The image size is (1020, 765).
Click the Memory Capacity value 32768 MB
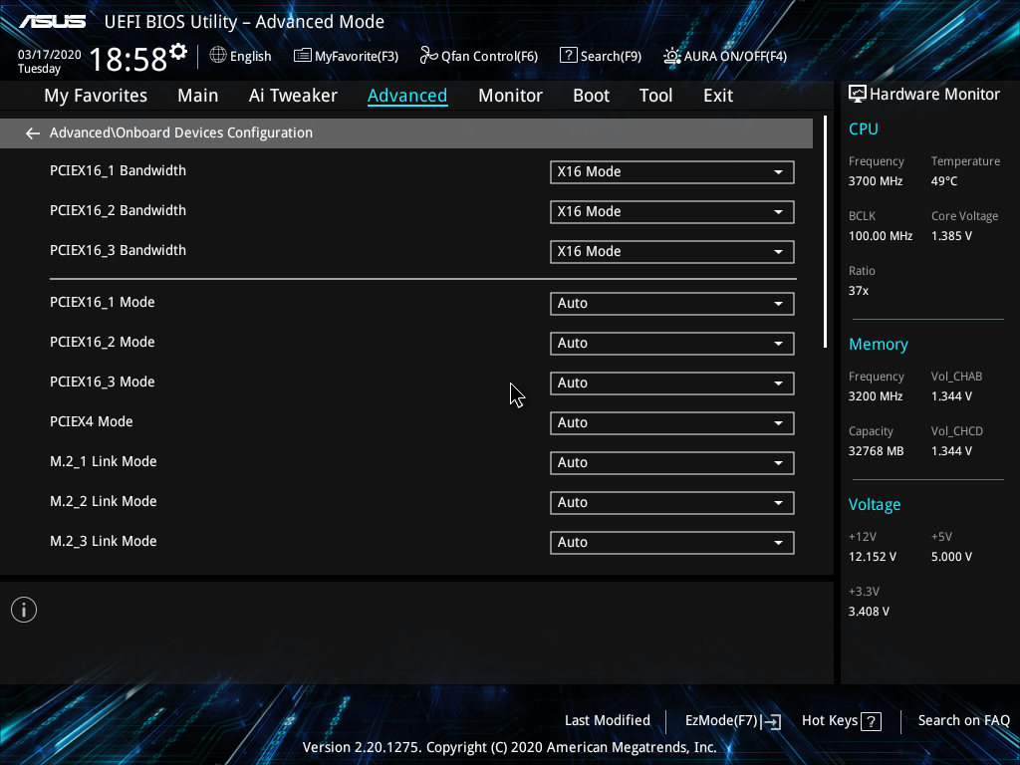[x=876, y=451]
